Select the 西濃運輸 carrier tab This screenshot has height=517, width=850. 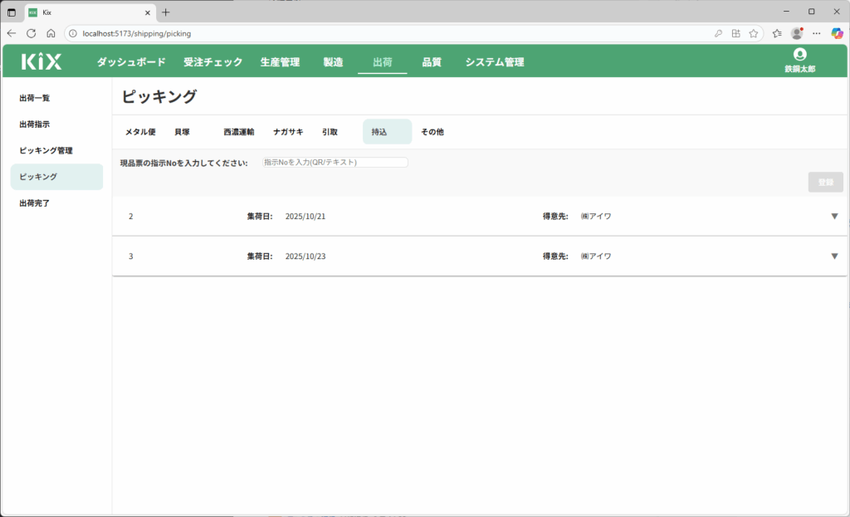238,132
